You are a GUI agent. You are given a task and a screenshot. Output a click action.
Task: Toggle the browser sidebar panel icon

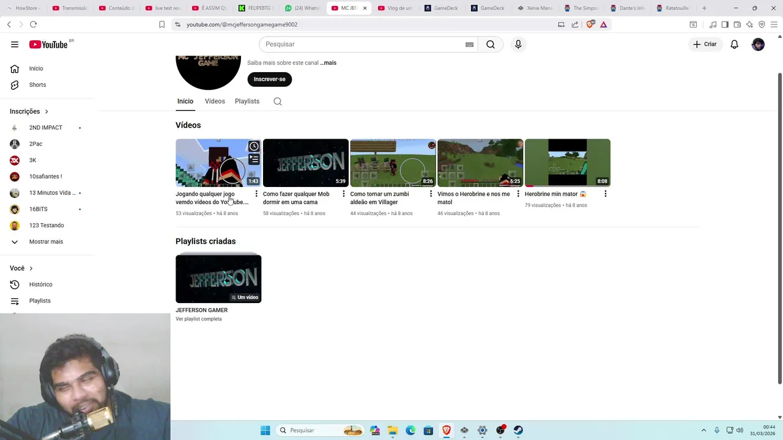[725, 24]
